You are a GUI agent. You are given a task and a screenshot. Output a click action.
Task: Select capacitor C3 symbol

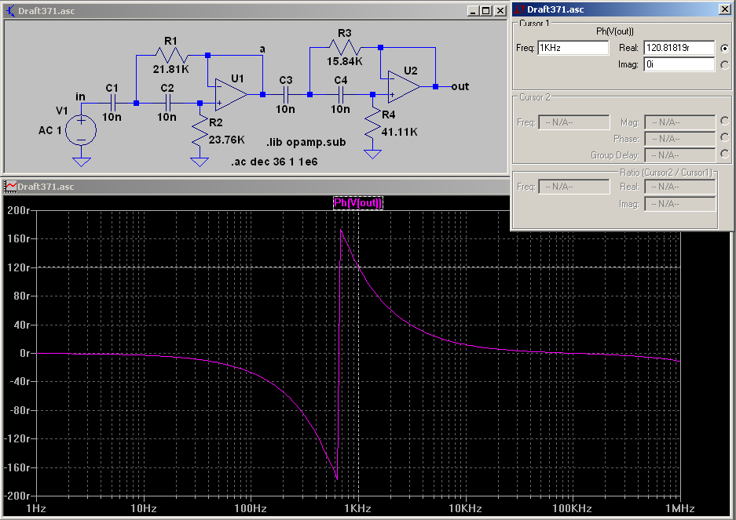(285, 95)
